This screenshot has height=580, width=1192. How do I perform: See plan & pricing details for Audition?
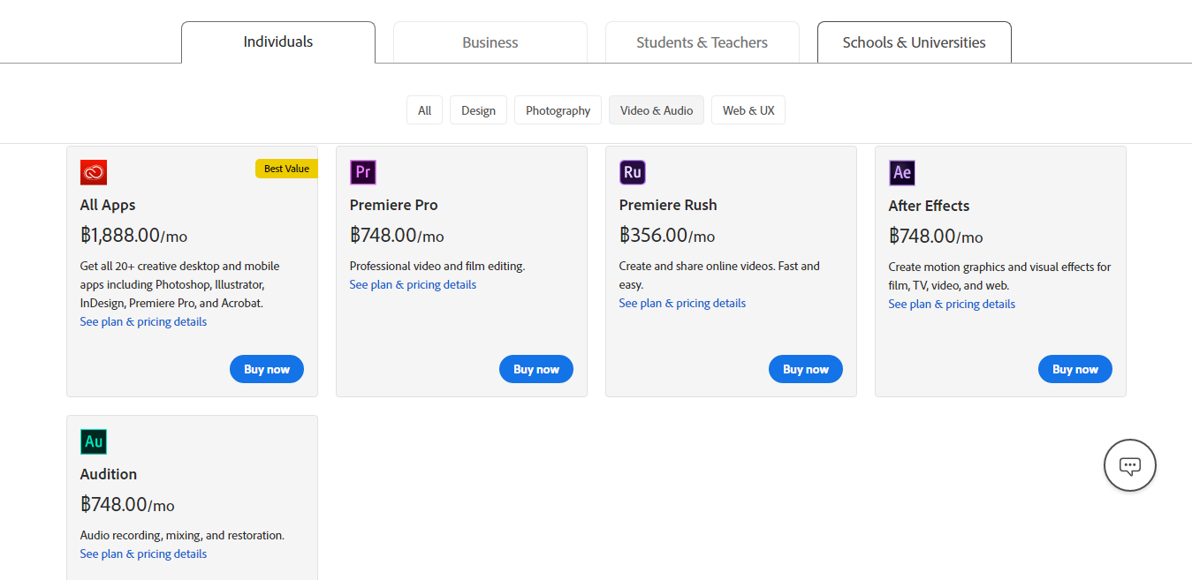(143, 554)
